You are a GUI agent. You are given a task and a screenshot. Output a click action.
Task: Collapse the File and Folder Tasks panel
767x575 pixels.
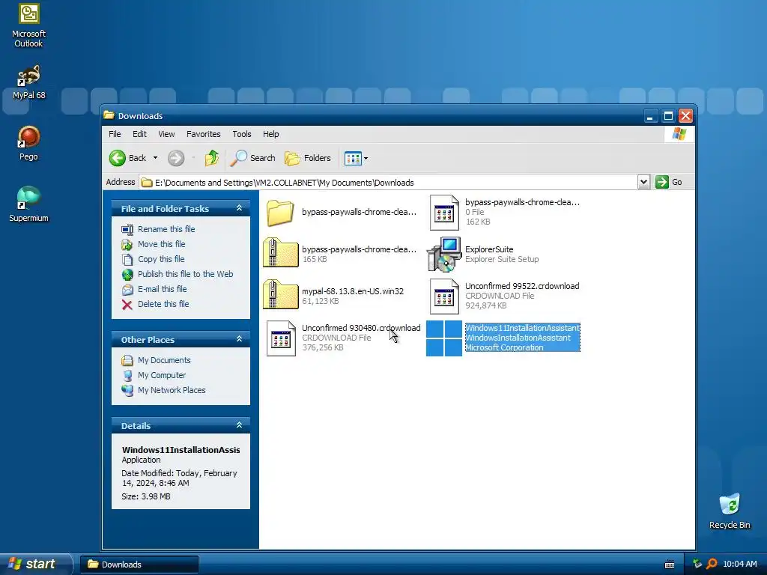tap(239, 208)
